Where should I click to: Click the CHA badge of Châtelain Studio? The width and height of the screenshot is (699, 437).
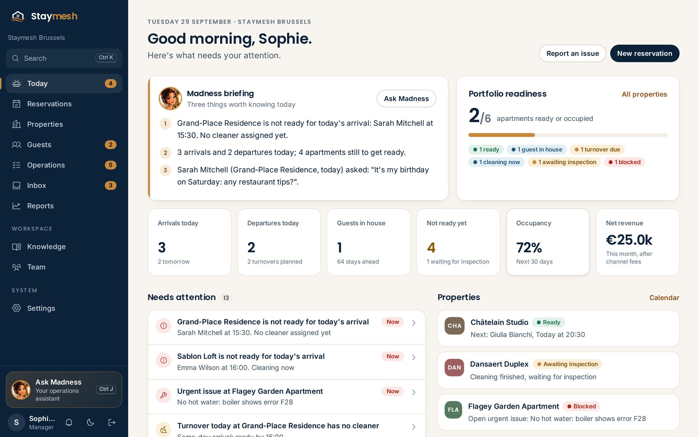pyautogui.click(x=454, y=326)
